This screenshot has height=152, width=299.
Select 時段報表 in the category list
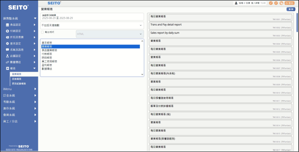91,58
